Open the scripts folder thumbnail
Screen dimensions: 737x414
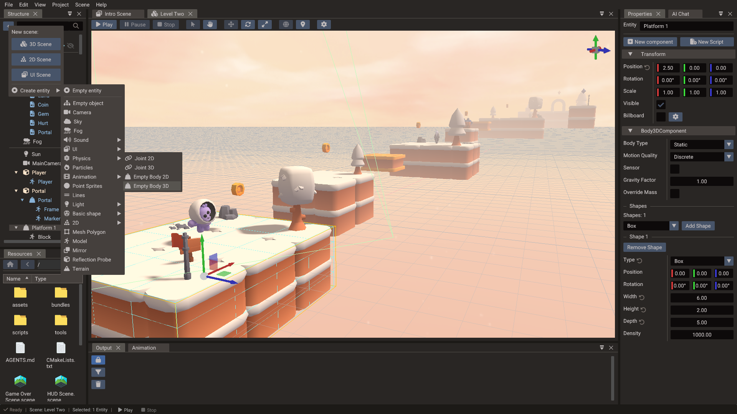20,320
